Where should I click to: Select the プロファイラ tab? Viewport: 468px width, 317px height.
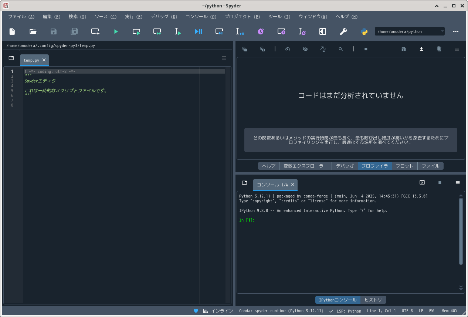pos(375,166)
